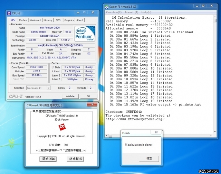Screen dimensions: 221x174
Task: Click the Allocated memory 8388648 line
Action: coord(138,28)
